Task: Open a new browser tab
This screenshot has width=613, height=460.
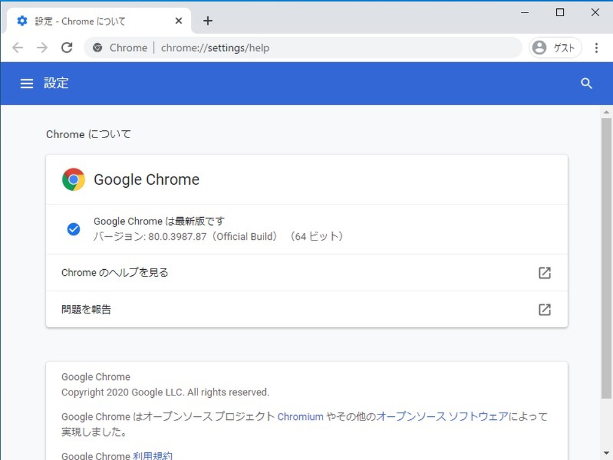Action: [208, 20]
